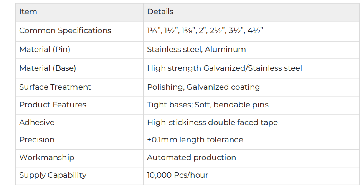
Task: Click 'Stainless steel, Aluminum' text
Action: coord(197,50)
